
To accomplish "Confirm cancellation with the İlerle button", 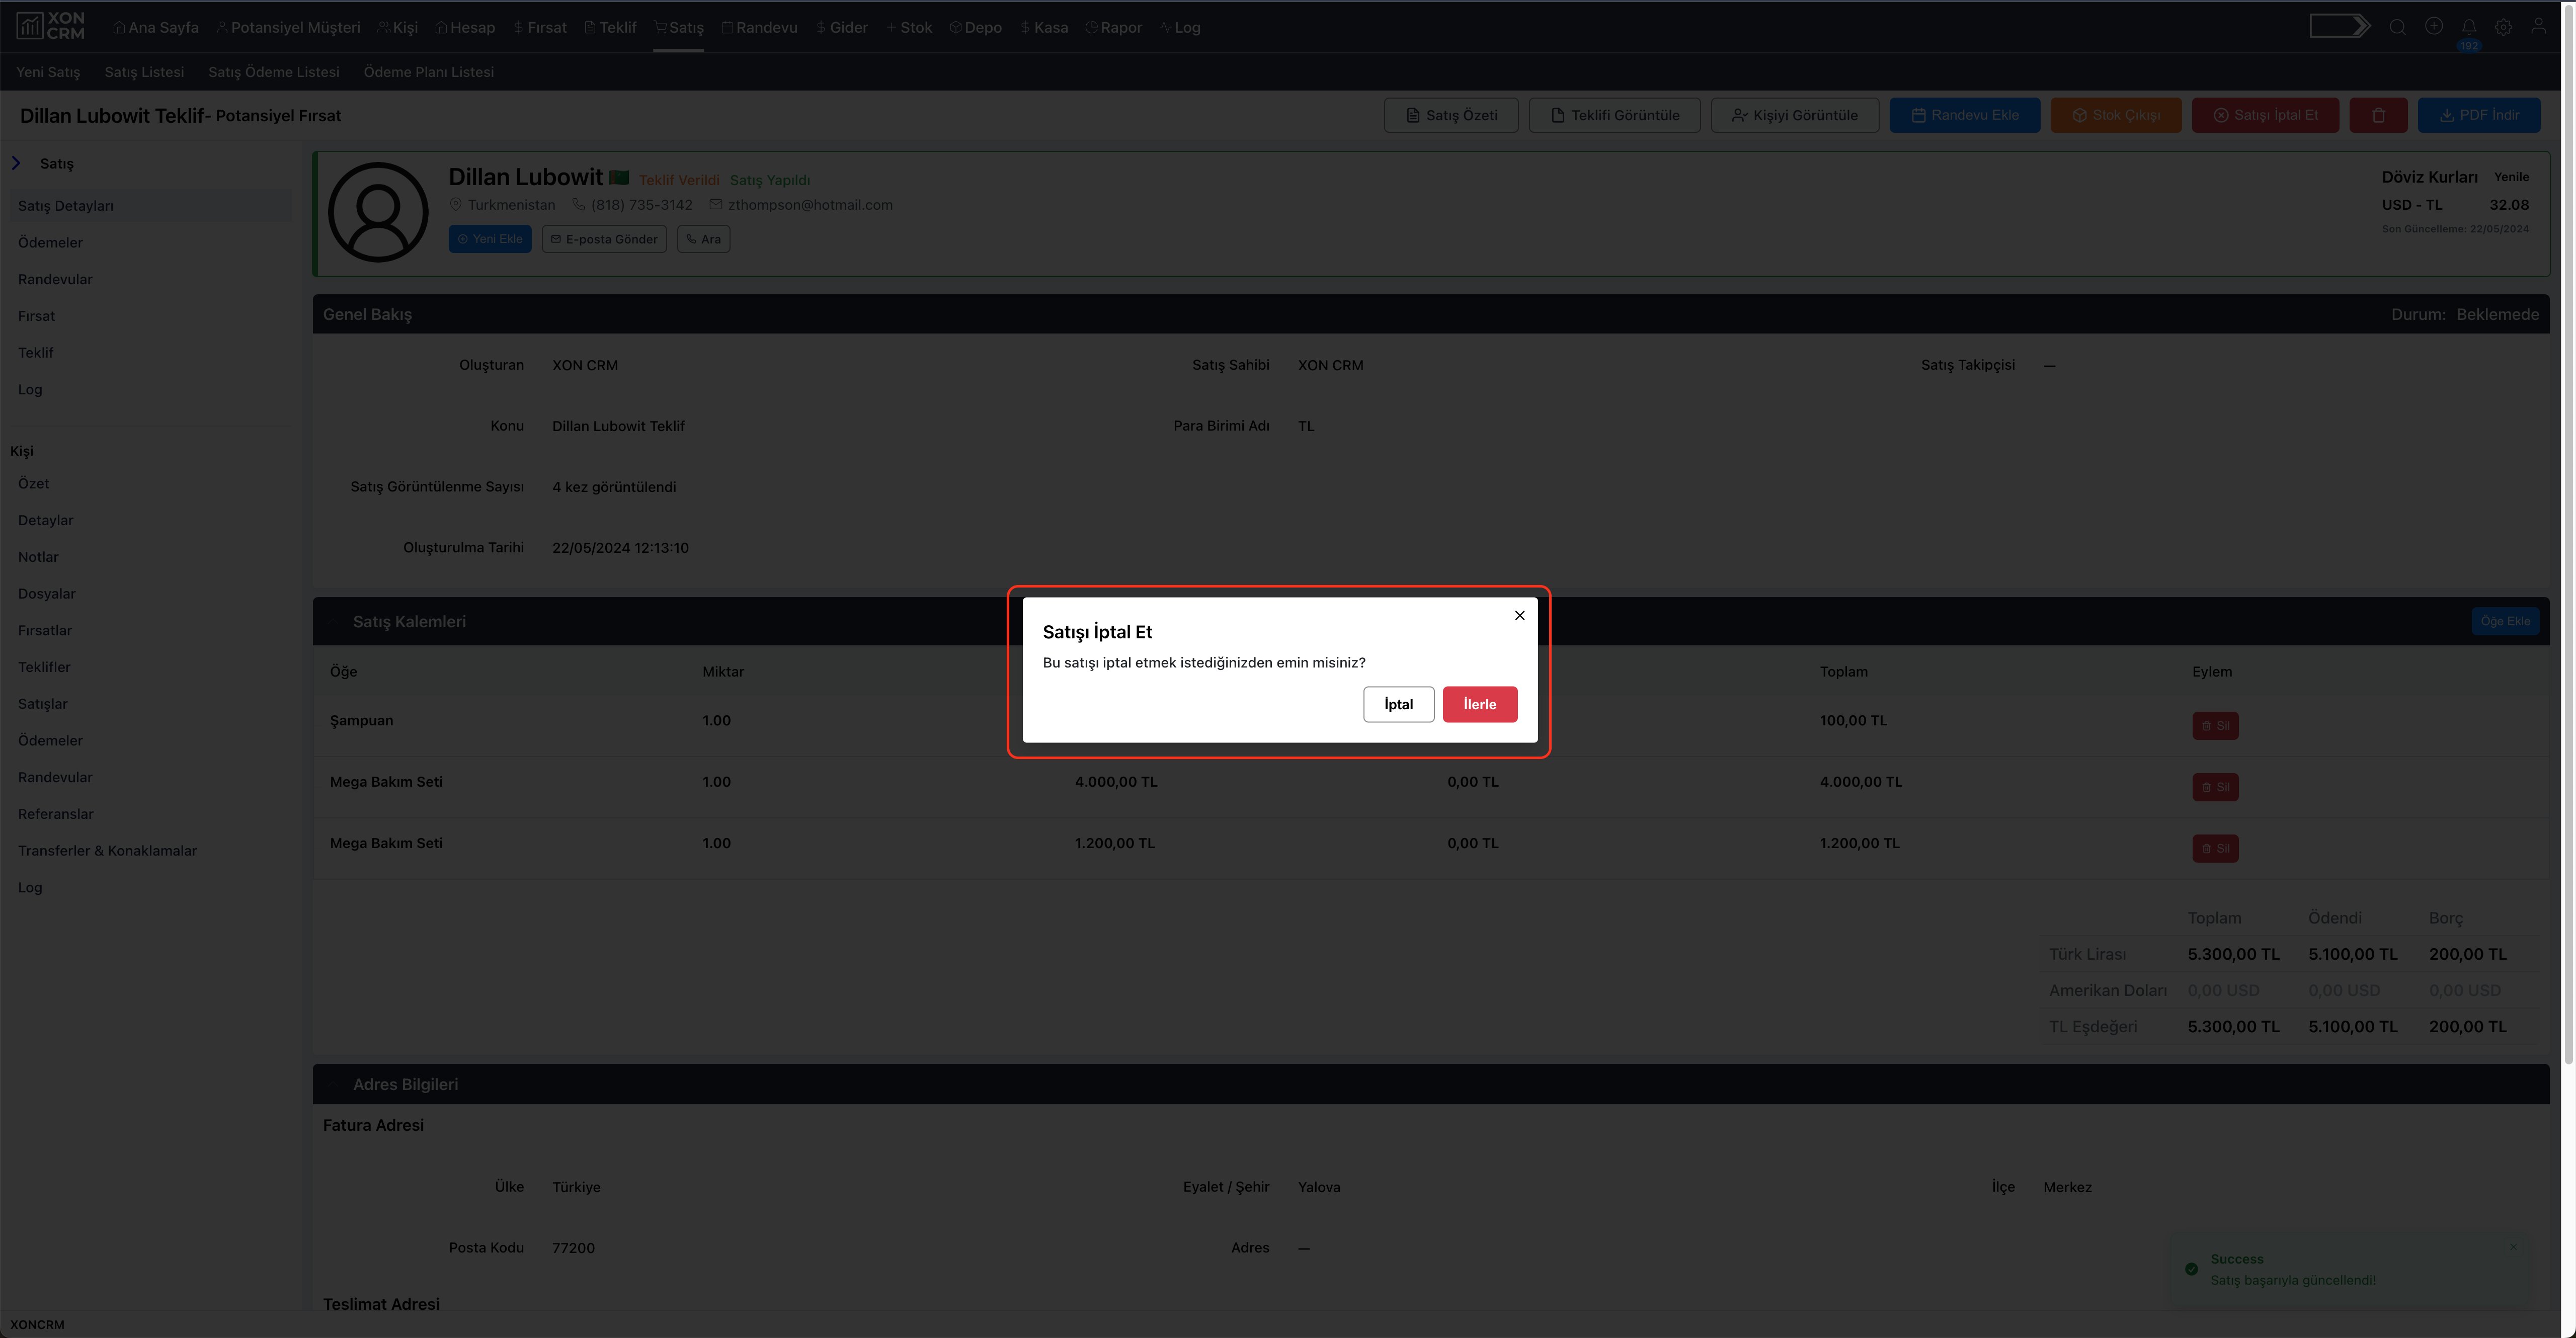I will tap(1479, 704).
